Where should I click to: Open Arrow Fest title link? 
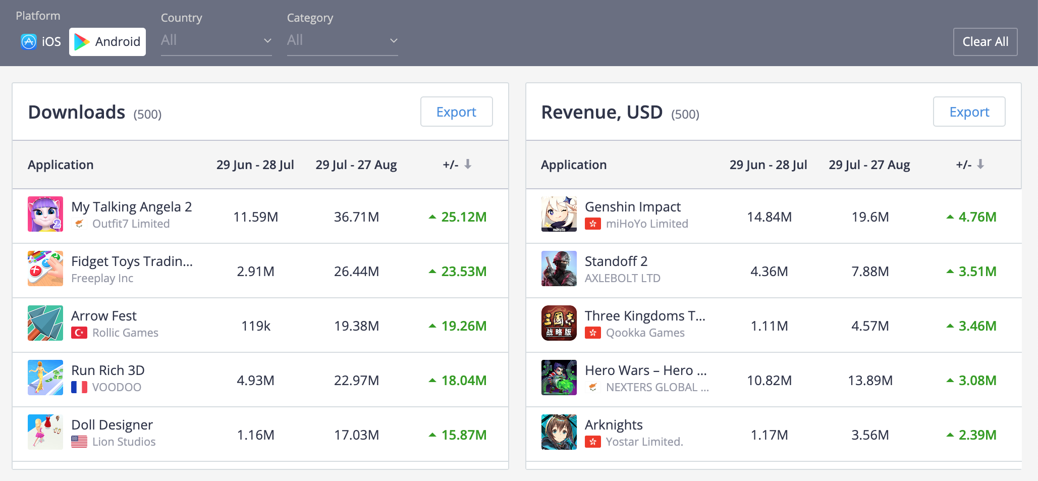pyautogui.click(x=104, y=315)
